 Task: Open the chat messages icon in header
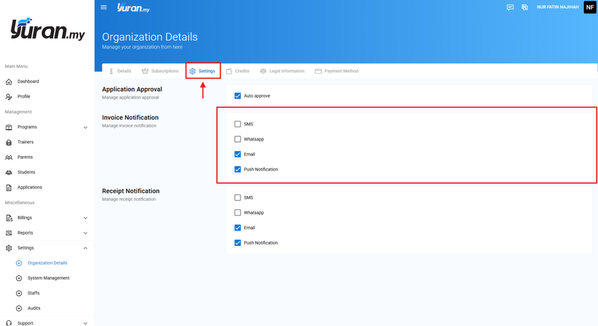tap(510, 7)
